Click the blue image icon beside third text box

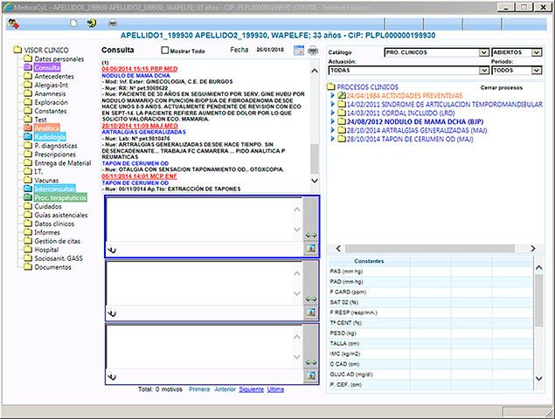tap(310, 375)
